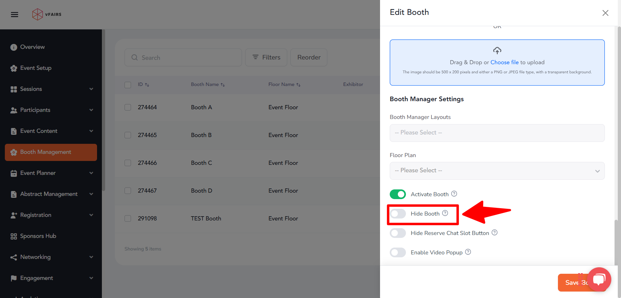The height and width of the screenshot is (298, 621).
Task: Open help for Hide Reserve Chat Slot
Action: tap(495, 232)
